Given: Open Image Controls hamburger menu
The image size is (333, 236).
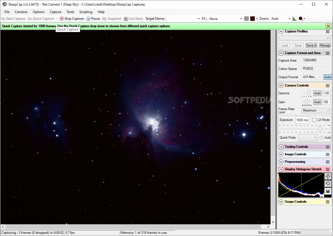Looking at the screenshot, I should [328, 154].
